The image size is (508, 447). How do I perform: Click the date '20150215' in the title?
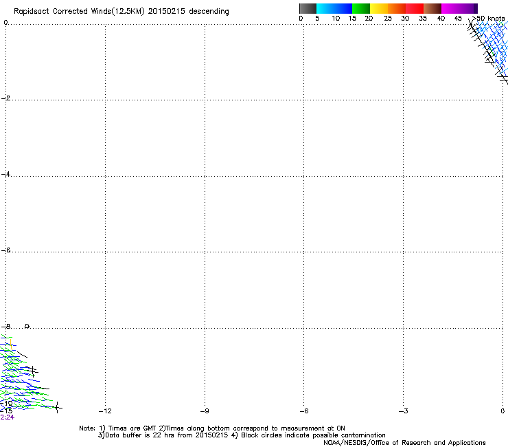point(167,11)
